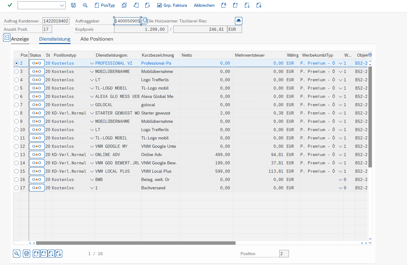Select radio button for position 8
The height and width of the screenshot is (265, 407).
(16, 113)
